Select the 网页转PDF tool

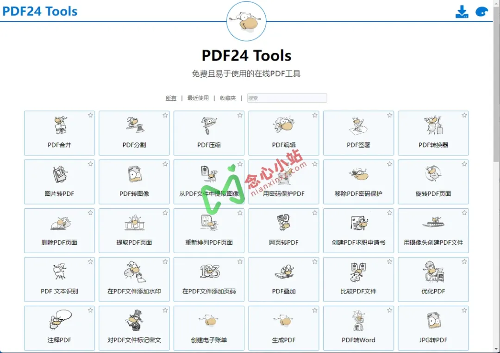click(284, 231)
